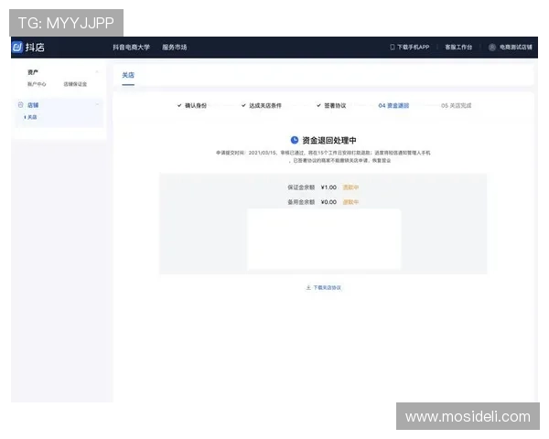Click the 抖店 logo icon
Image resolution: width=549 pixels, height=439 pixels.
17,47
